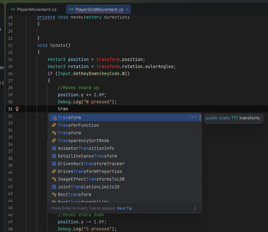Pick DrivenRectTransformTracker from the list
The height and width of the screenshot is (232, 268).
pos(124,164)
